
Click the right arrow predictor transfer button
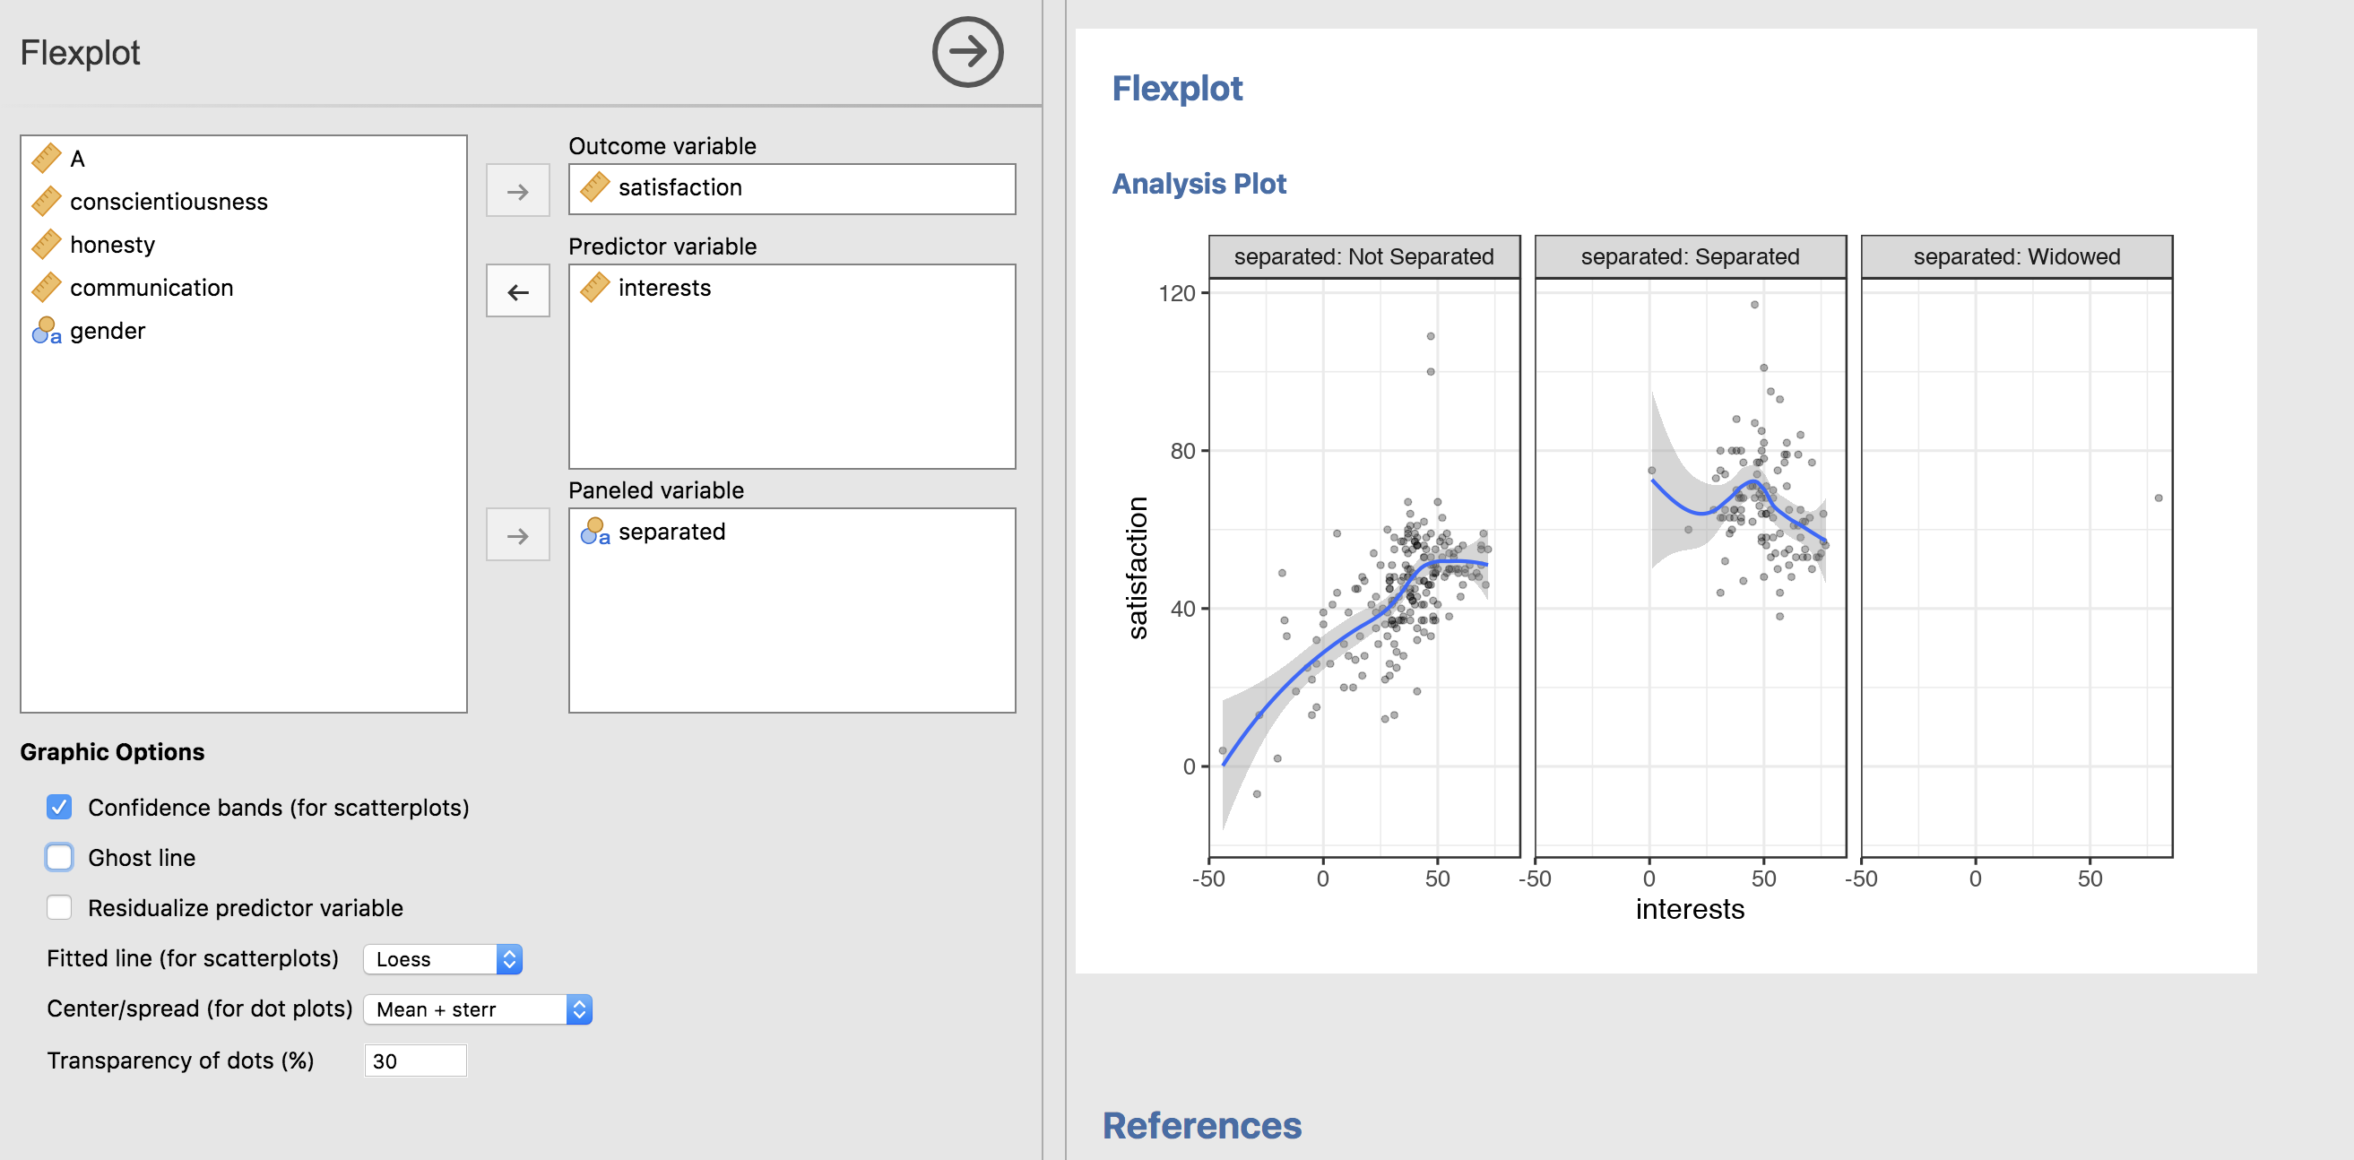516,291
